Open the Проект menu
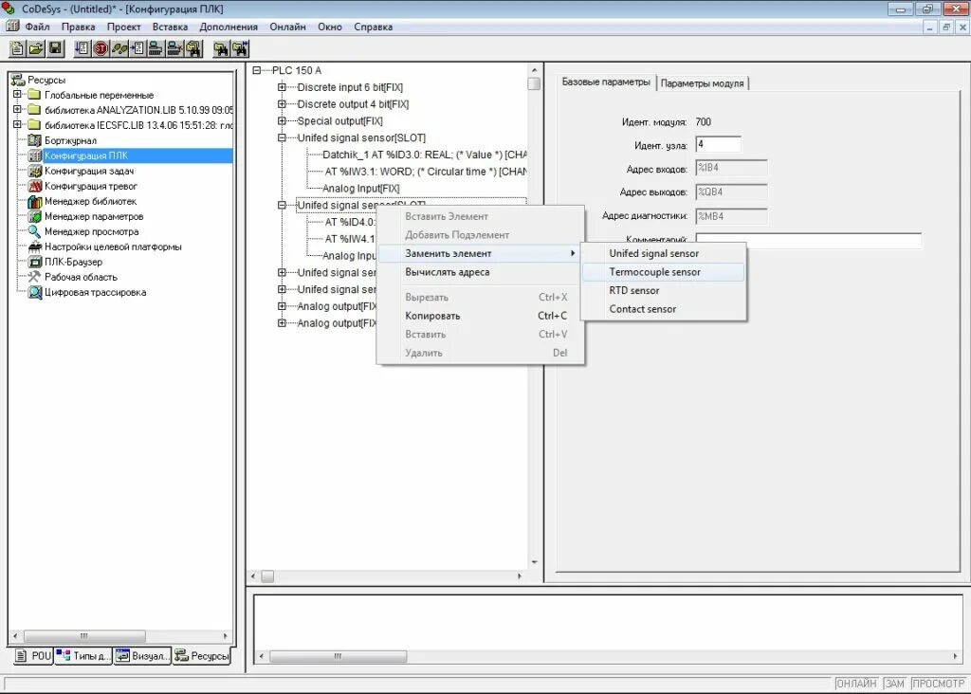The width and height of the screenshot is (971, 694). pyautogui.click(x=123, y=27)
